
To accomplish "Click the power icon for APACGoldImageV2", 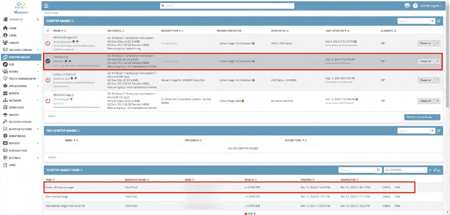I will pos(48,43).
